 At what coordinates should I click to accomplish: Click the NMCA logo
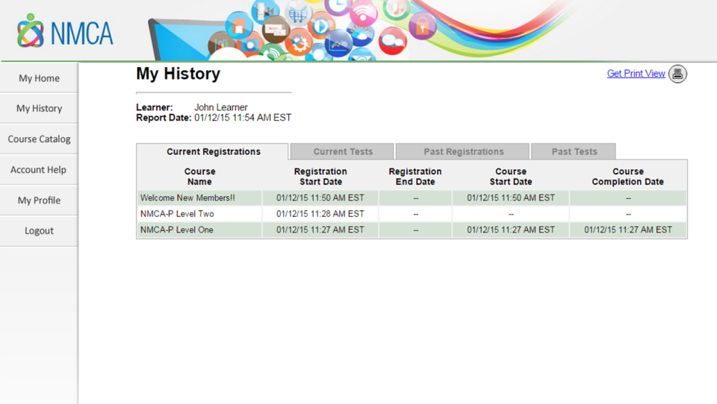click(65, 31)
